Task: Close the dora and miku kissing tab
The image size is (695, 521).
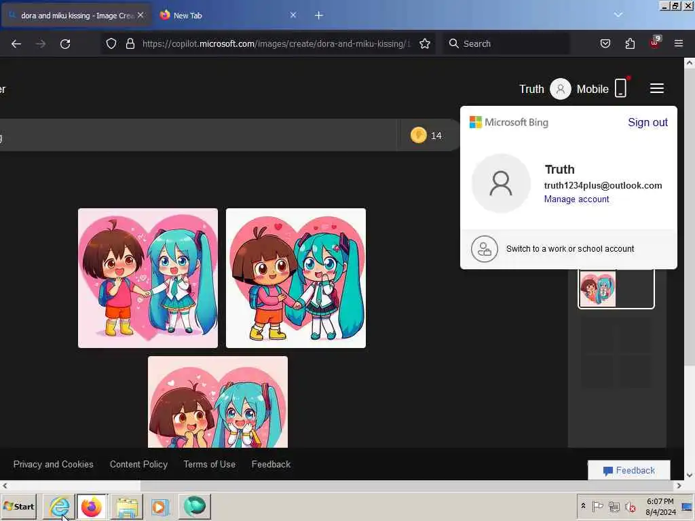Action: click(x=140, y=15)
